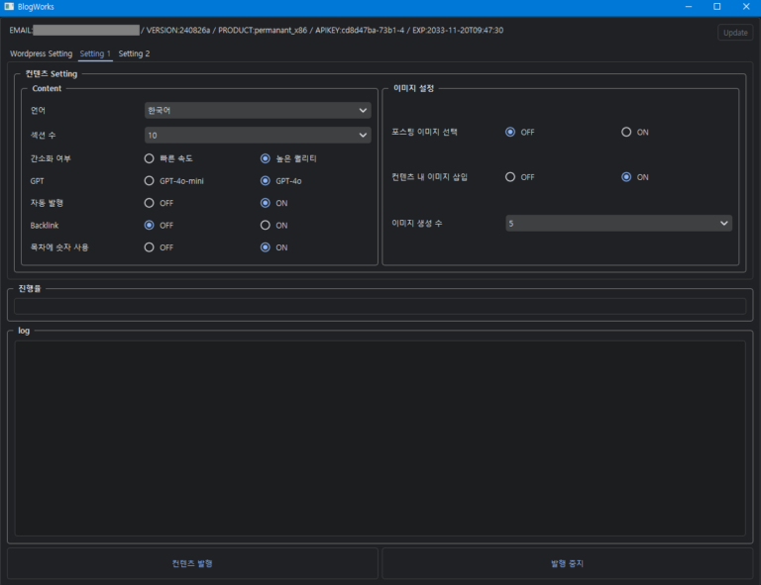Open the Setting 2 tab
Image resolution: width=761 pixels, height=585 pixels.
(x=134, y=53)
